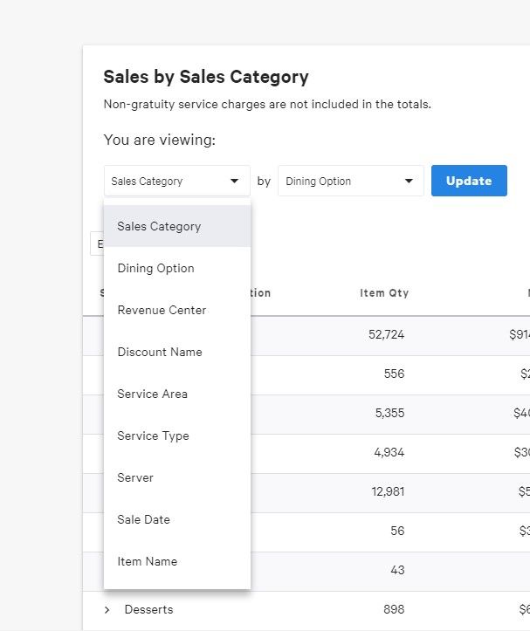Screen dimensions: 530x631
Task: Click the 898 quantity in Desserts row
Action: 392,609
